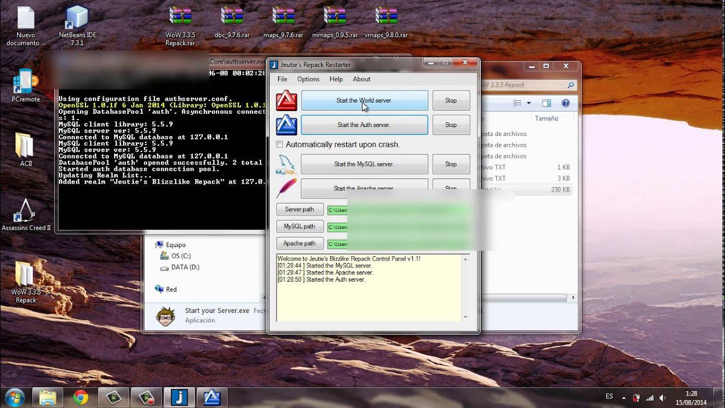Stop the MySQL server
This screenshot has height=408, width=725.
pos(451,164)
